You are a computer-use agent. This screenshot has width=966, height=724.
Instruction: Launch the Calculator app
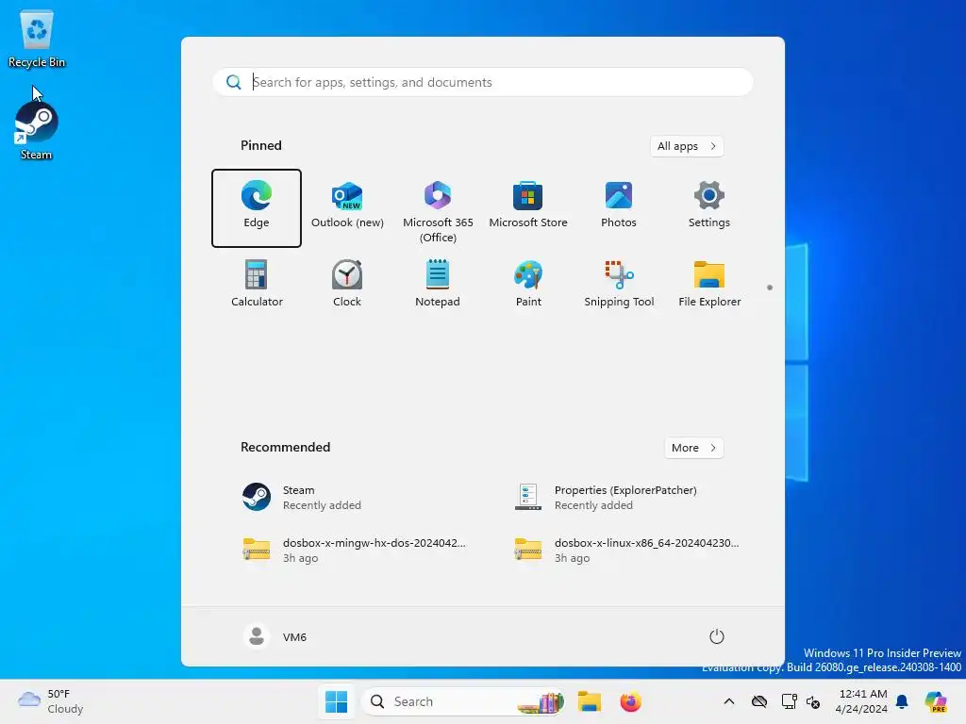coord(257,284)
